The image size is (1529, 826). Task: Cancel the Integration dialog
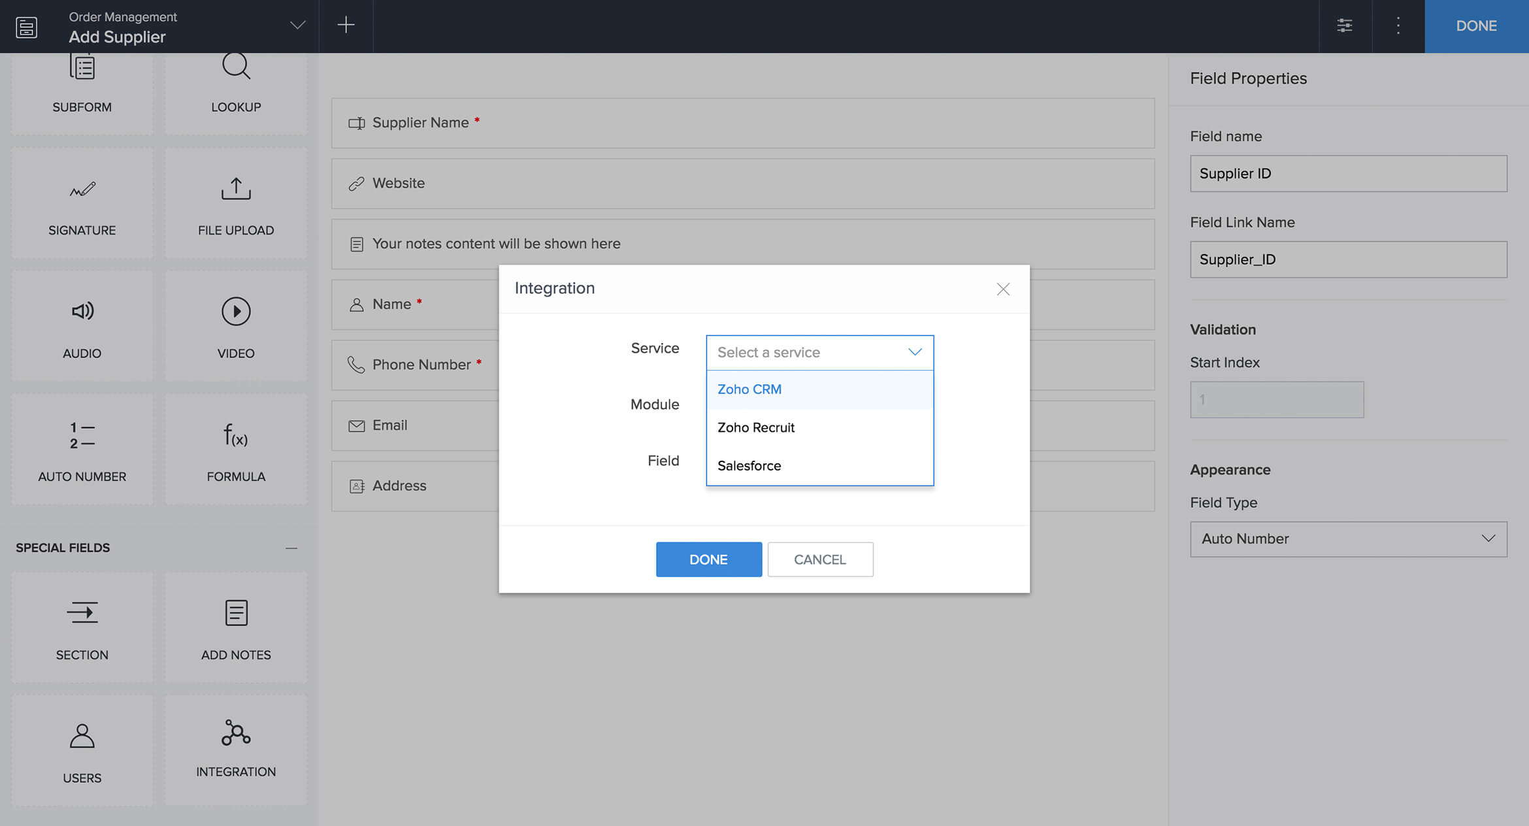pyautogui.click(x=820, y=559)
